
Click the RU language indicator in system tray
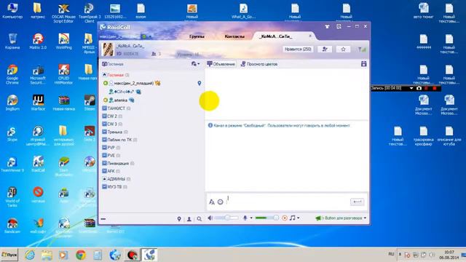391,254
